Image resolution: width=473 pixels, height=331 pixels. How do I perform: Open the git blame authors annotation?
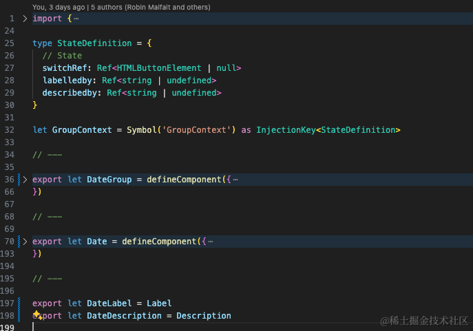(121, 7)
